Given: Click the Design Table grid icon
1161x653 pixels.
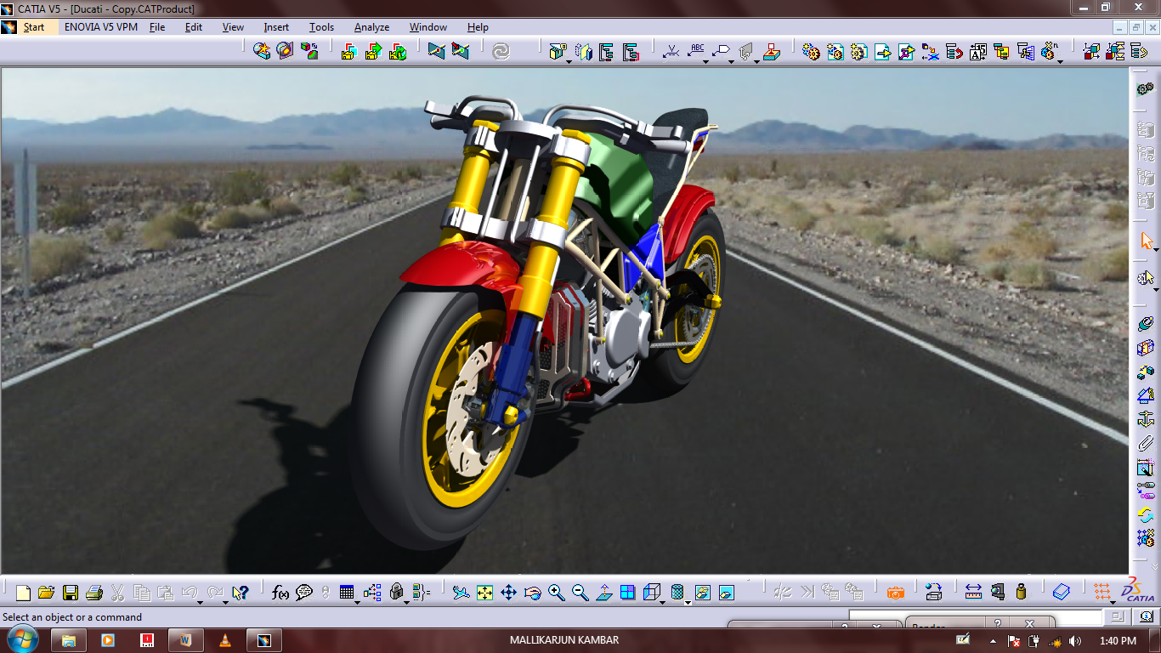Looking at the screenshot, I should tap(346, 592).
